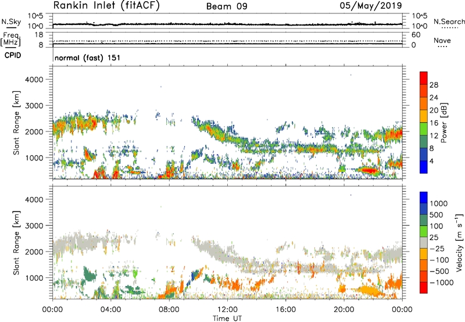Select the 'Beam 09' header label
Viewport: 465px width, 322px height.
point(227,6)
